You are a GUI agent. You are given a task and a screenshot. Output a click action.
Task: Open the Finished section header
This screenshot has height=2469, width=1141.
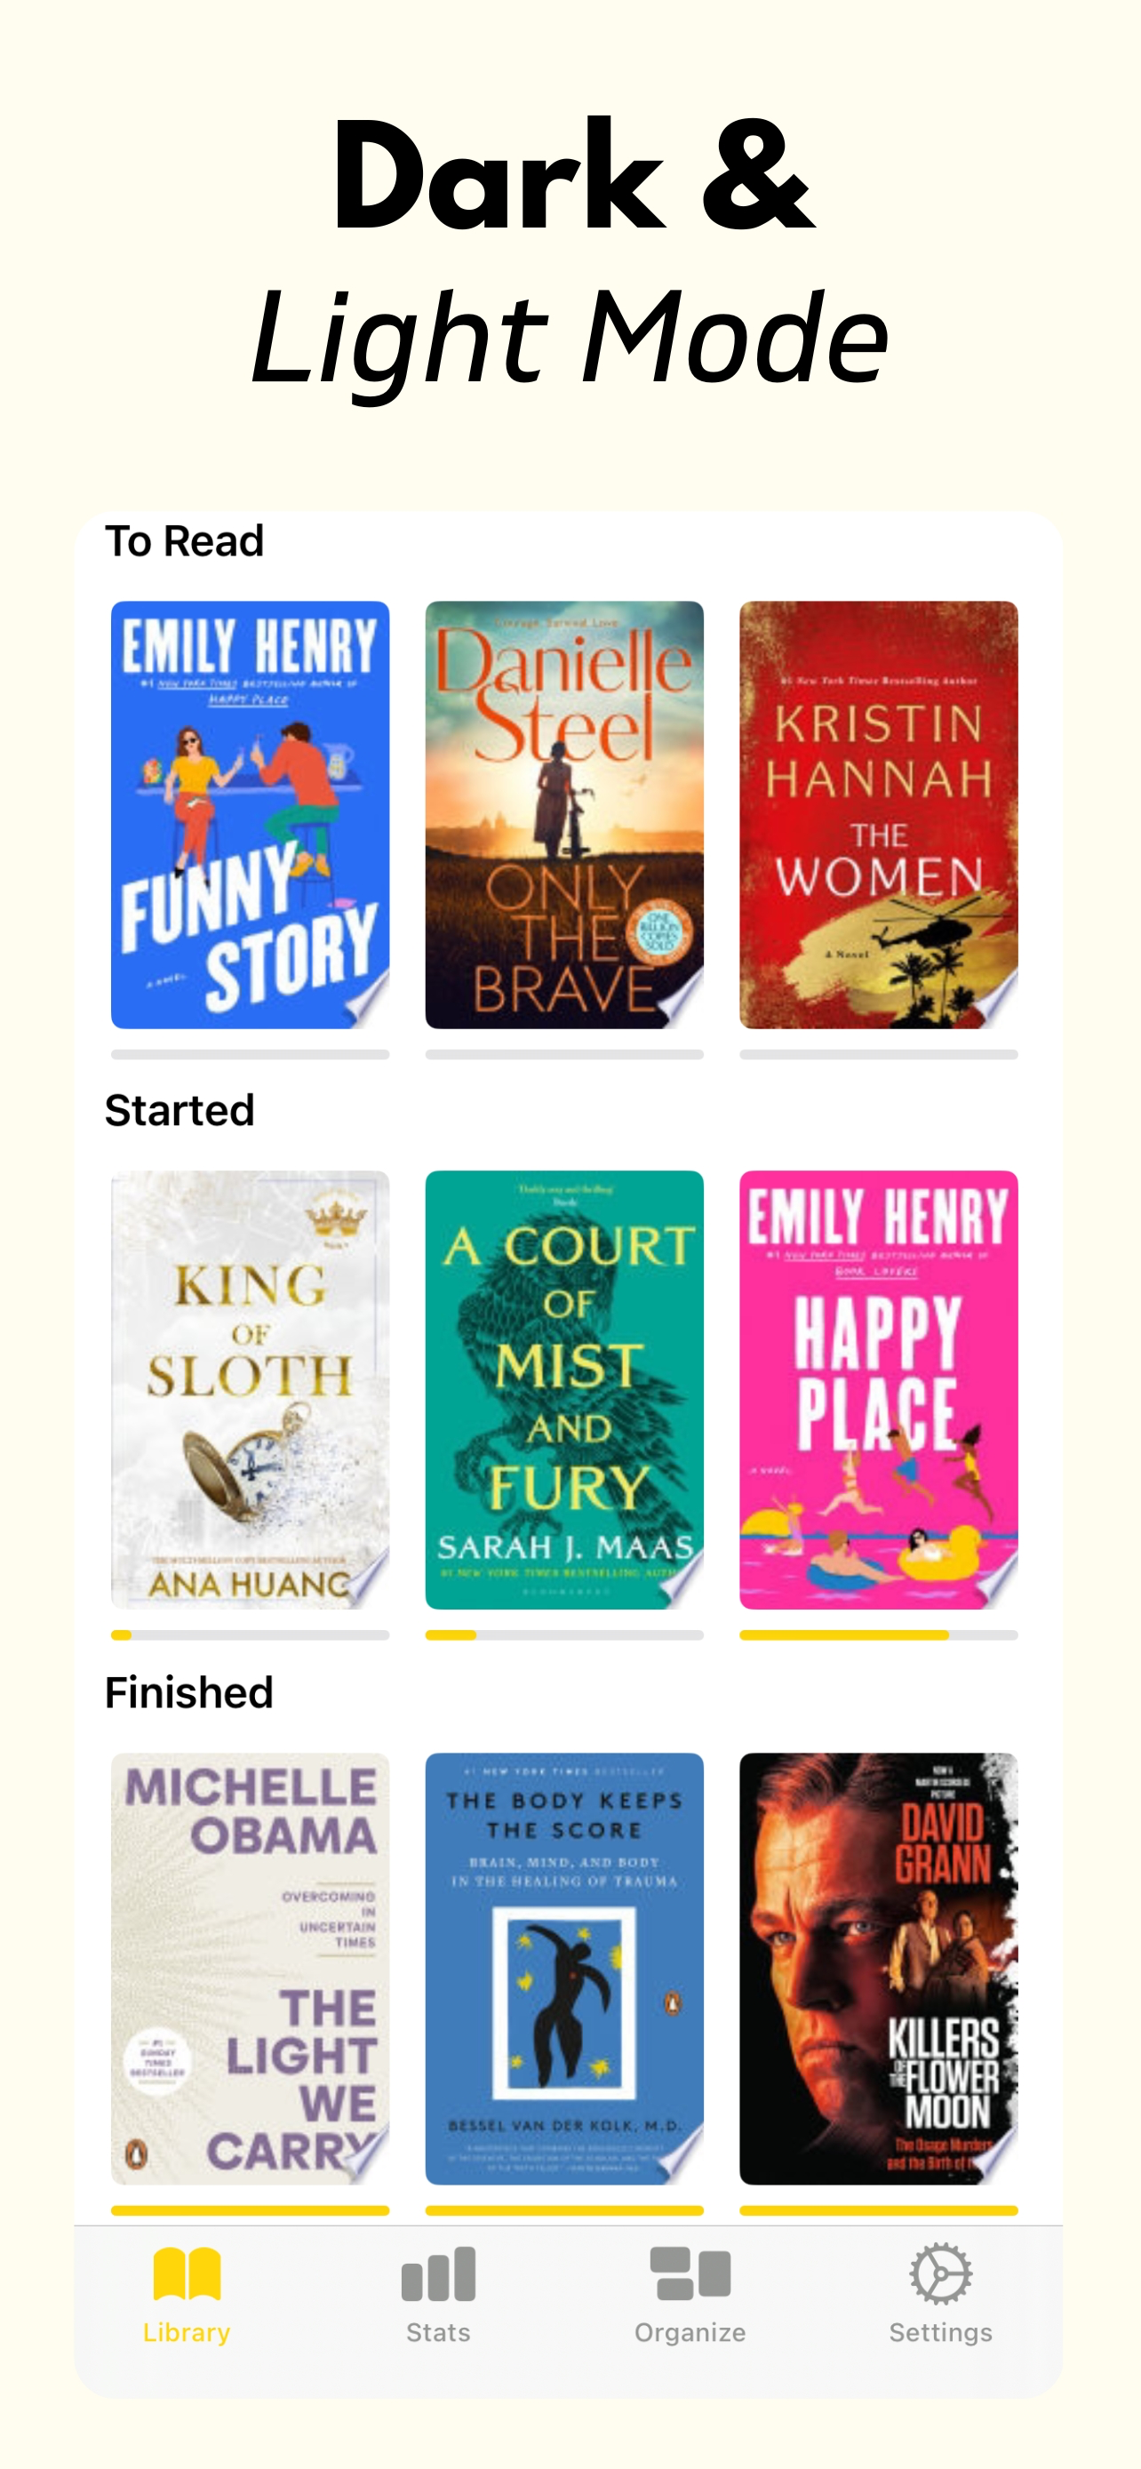pos(188,1692)
